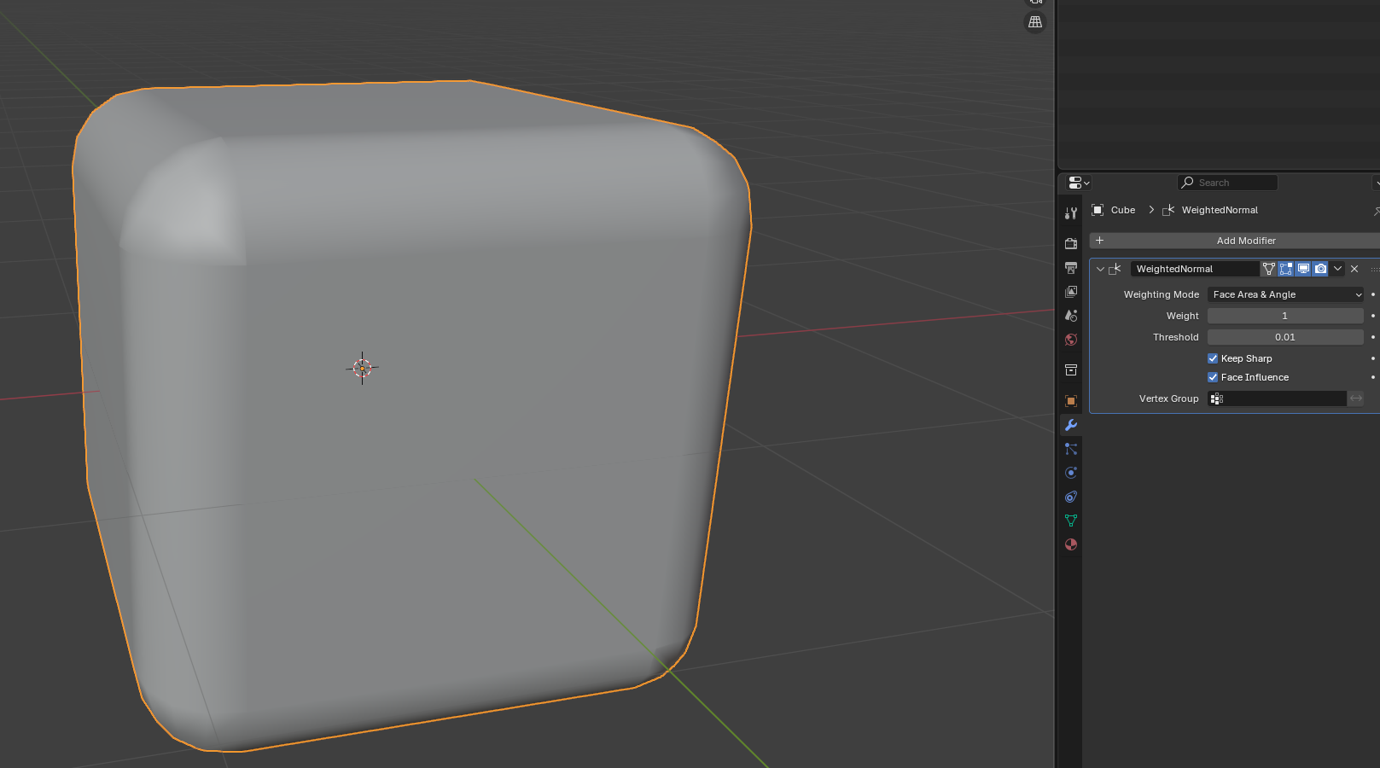
Task: Remove the WeightedNormal modifier
Action: pyautogui.click(x=1354, y=269)
